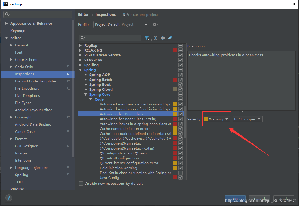Open the In All Scopes dropdown

click(x=247, y=119)
